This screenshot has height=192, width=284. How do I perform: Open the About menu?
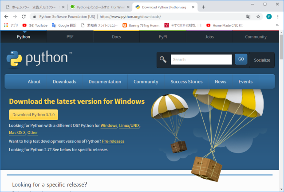34,82
